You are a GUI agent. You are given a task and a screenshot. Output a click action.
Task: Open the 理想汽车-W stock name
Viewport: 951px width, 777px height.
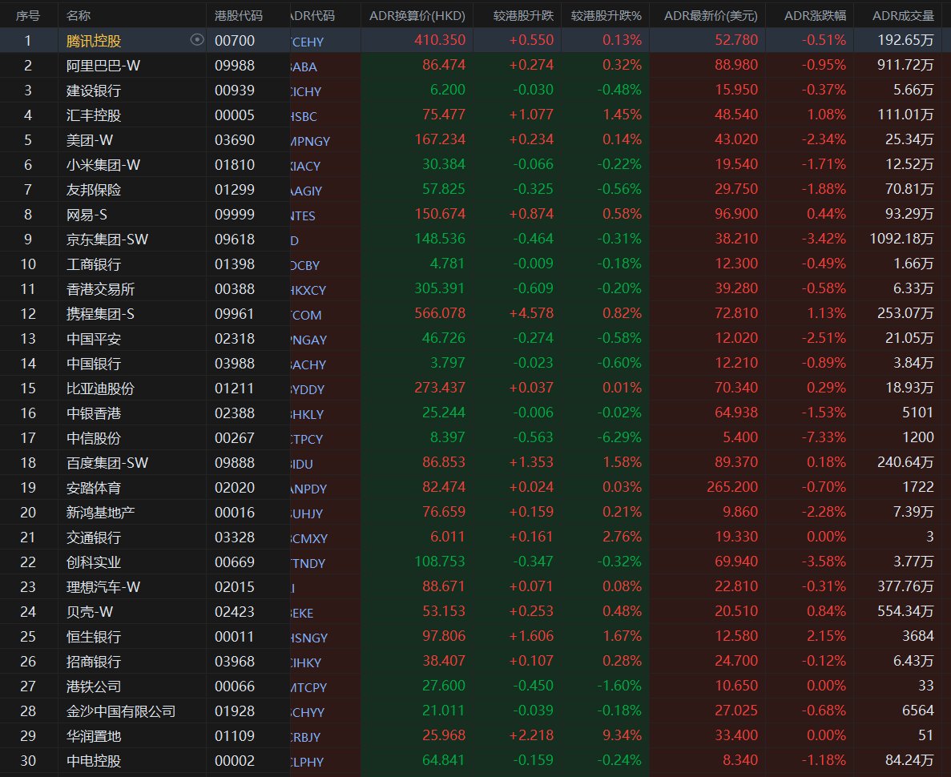(103, 587)
